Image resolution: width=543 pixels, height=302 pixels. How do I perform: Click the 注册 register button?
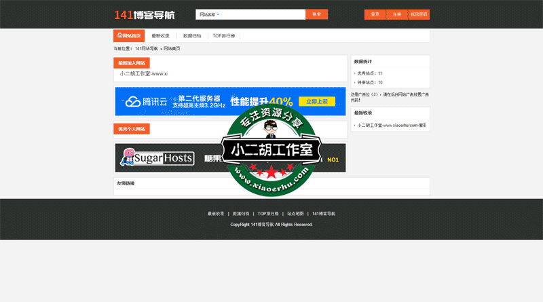(397, 14)
